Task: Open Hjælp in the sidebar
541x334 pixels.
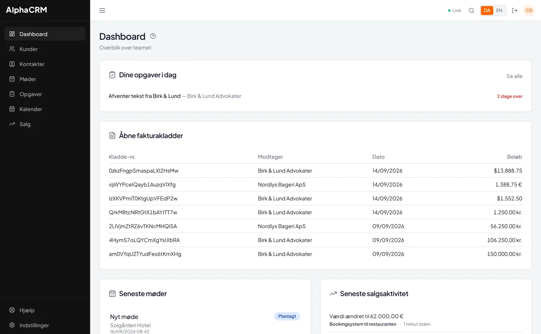Action: coord(45,310)
